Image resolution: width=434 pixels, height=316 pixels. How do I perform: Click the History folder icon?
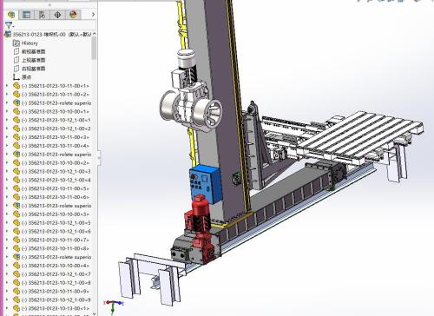16,43
